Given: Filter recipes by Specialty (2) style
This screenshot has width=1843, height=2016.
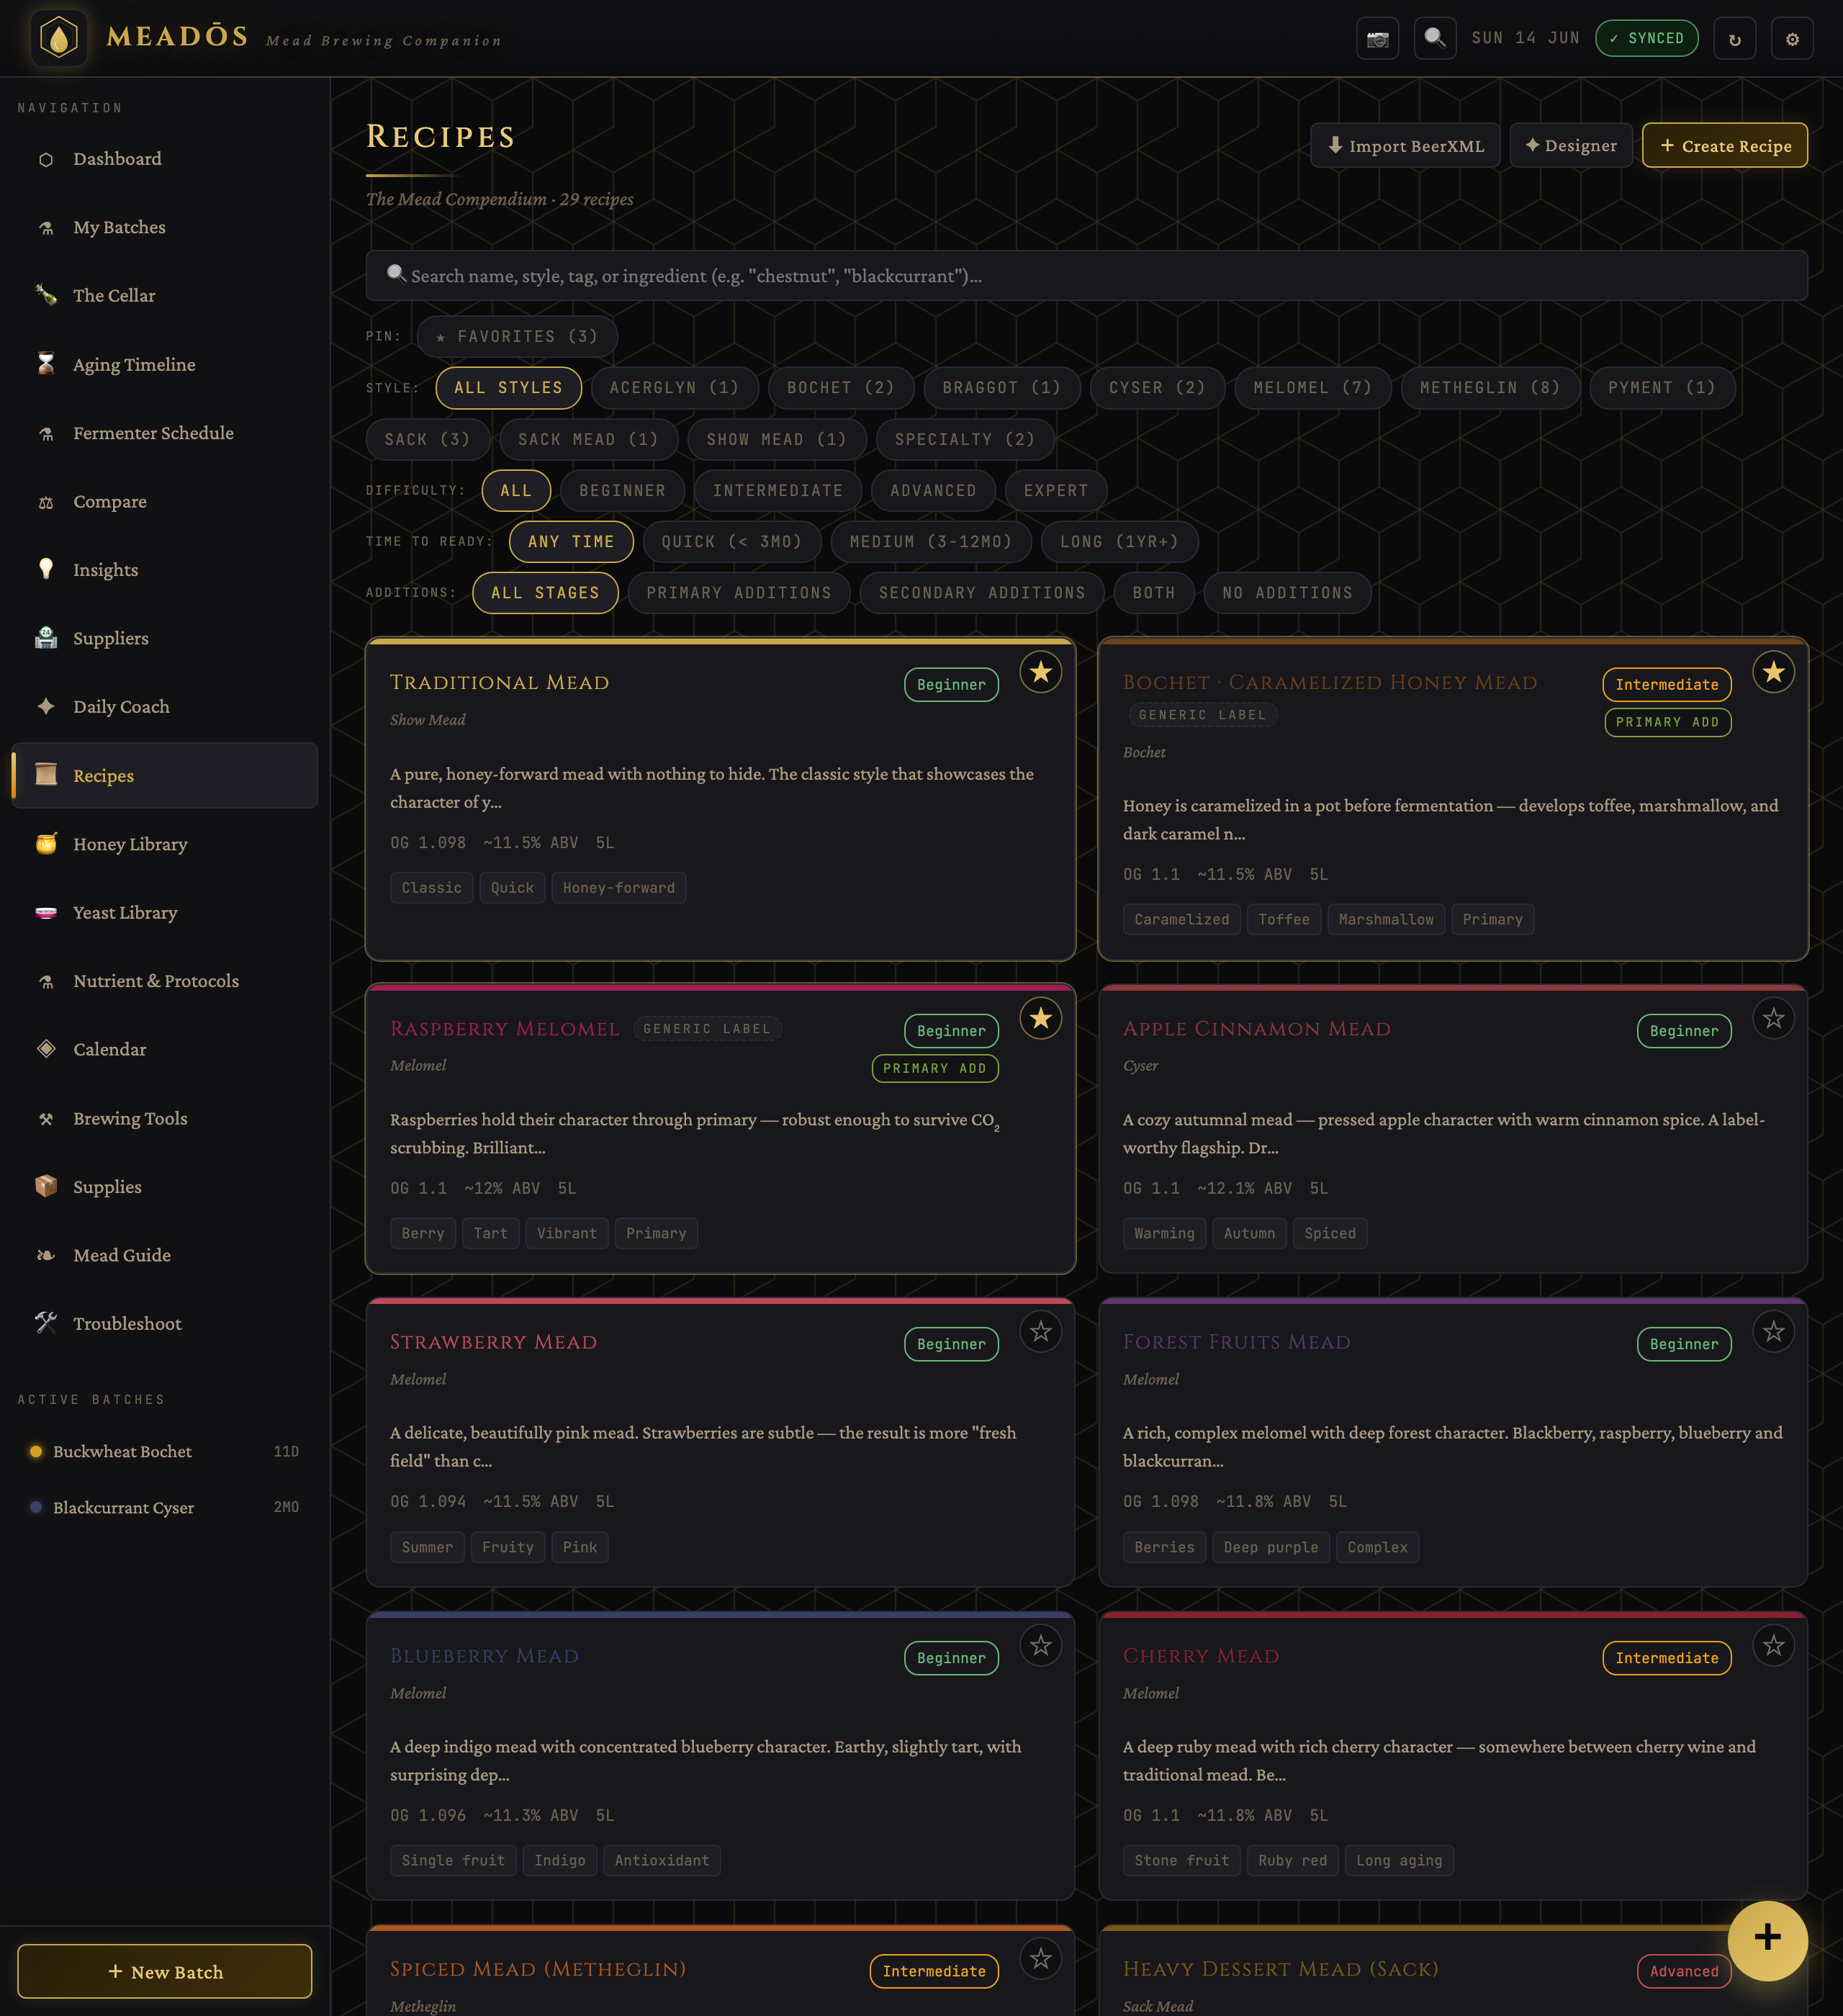Looking at the screenshot, I should click(x=964, y=439).
